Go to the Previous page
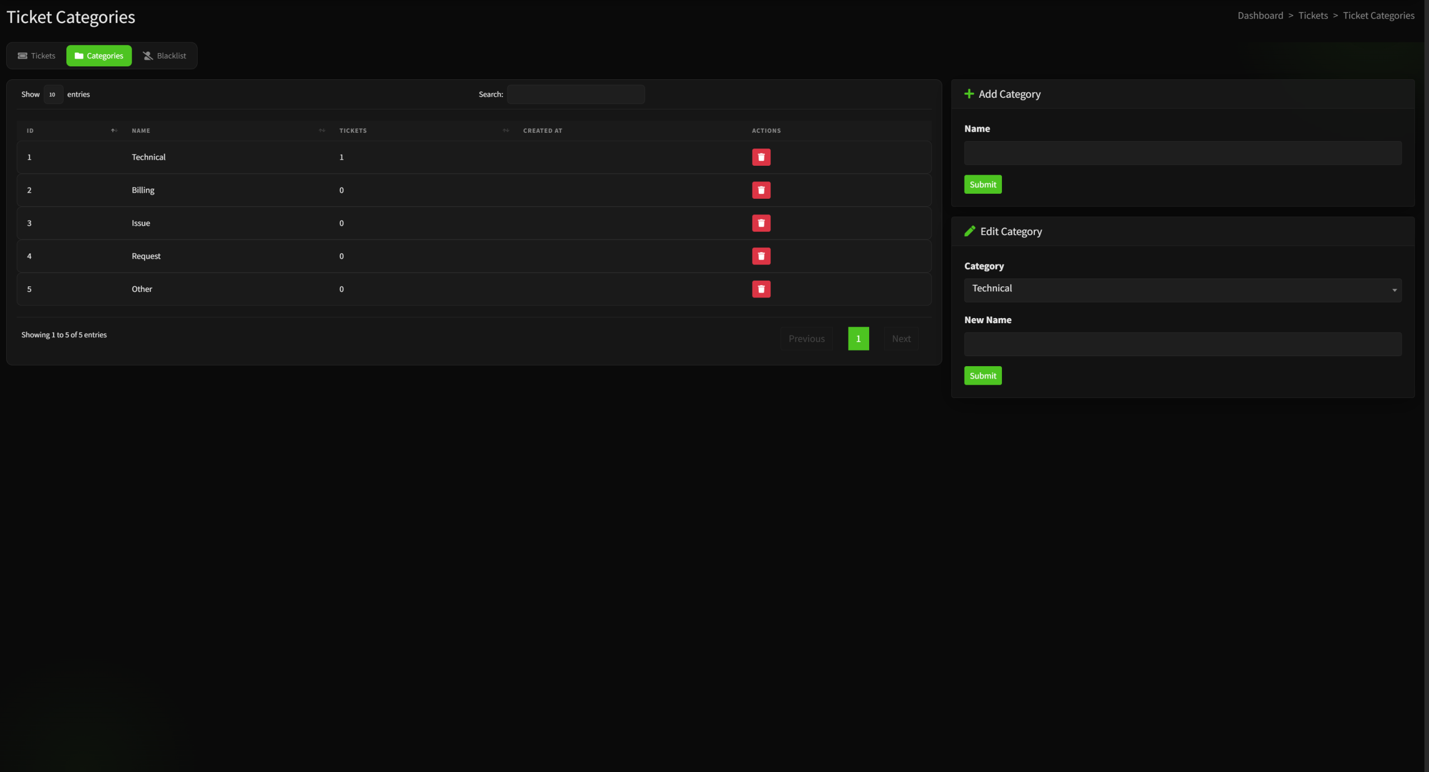This screenshot has width=1429, height=772. tap(806, 339)
